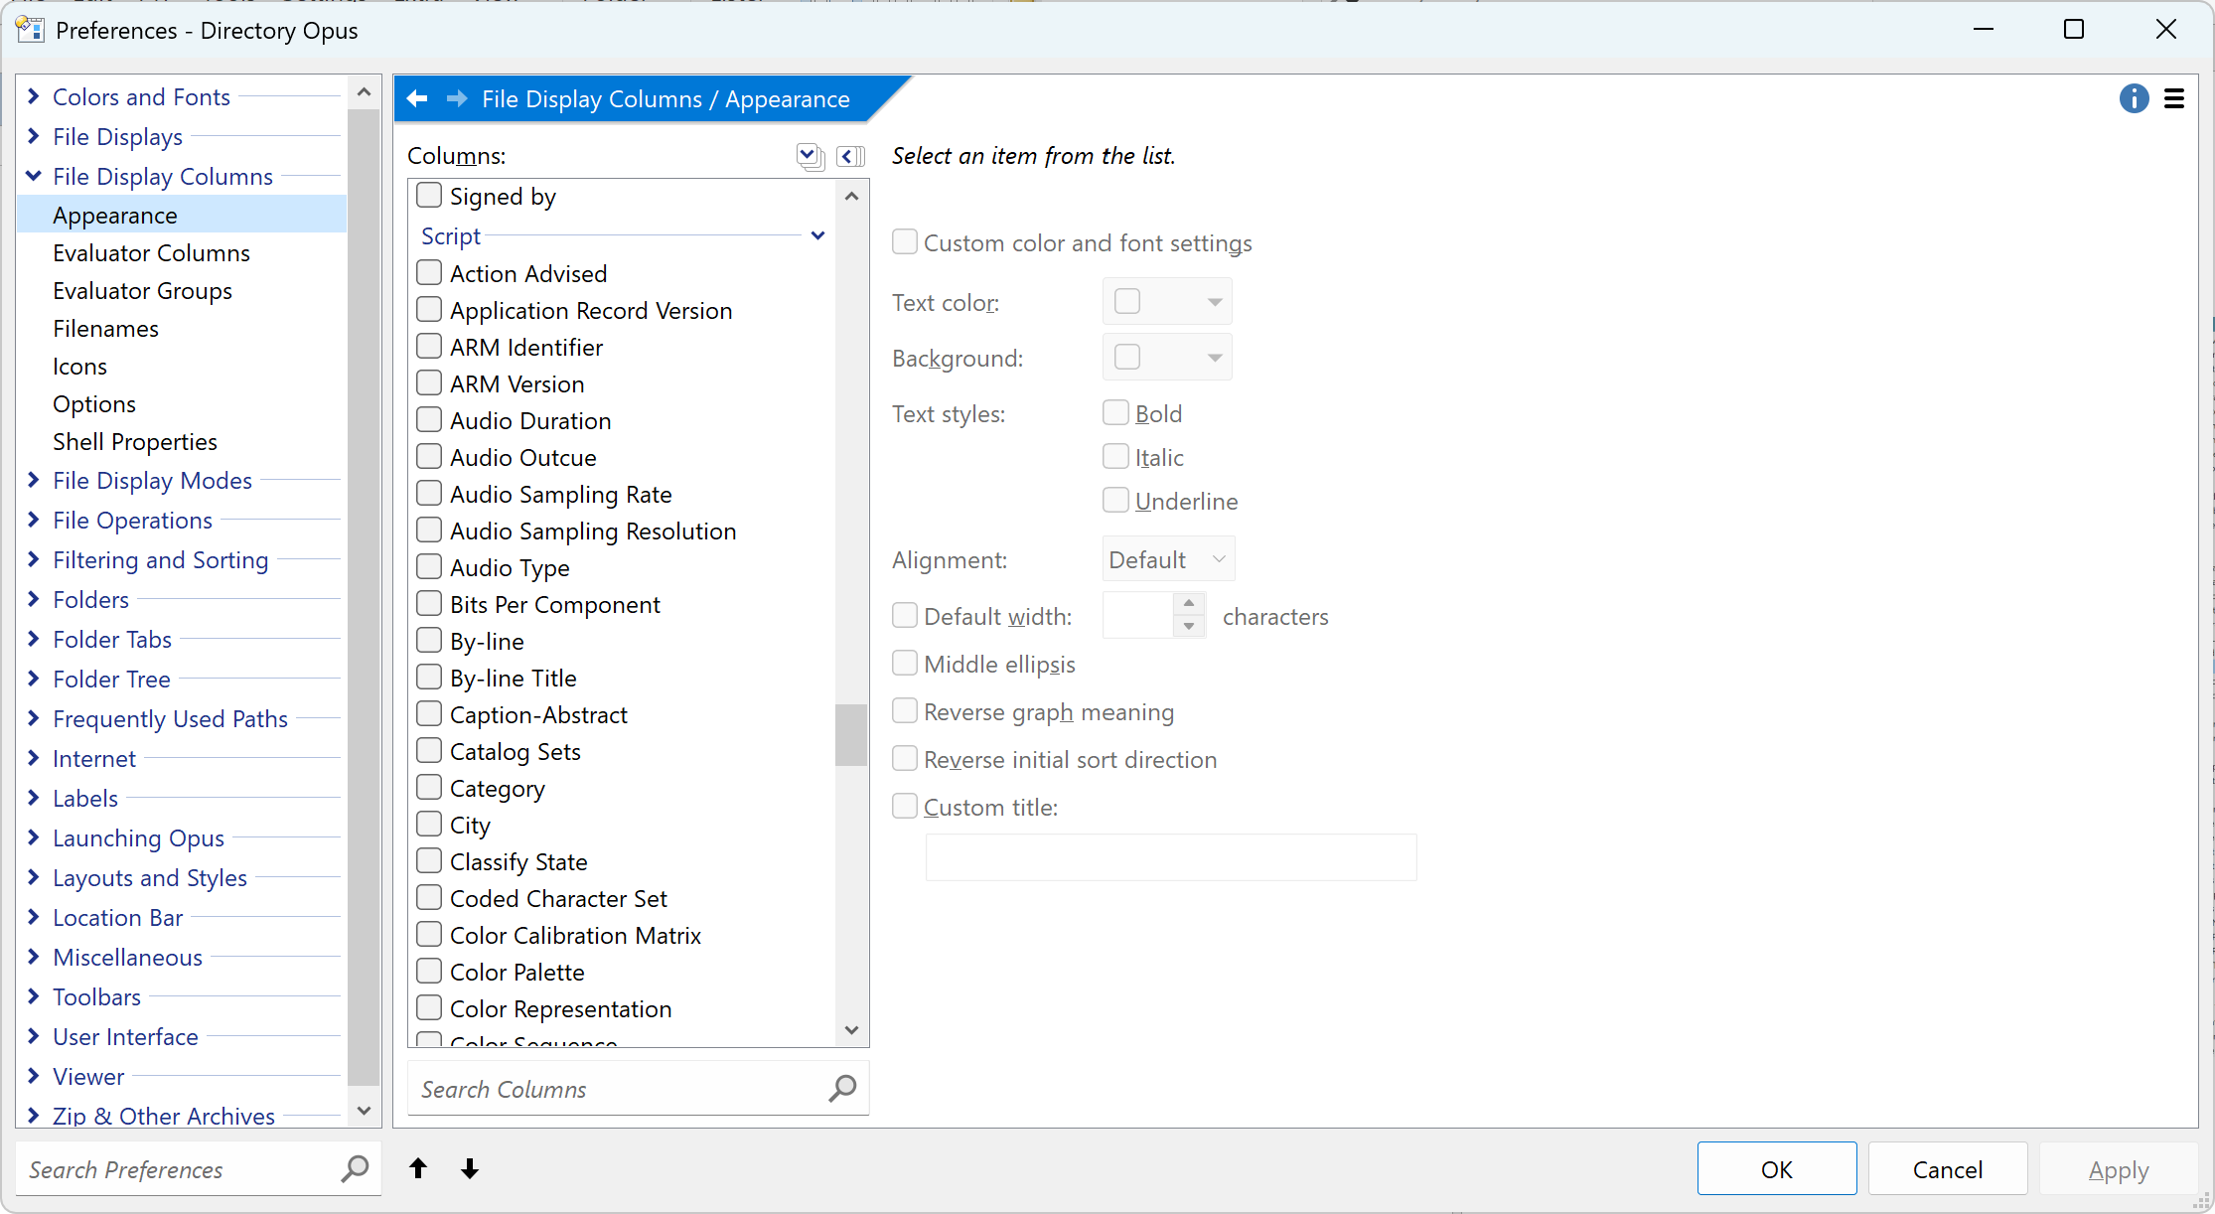Open the blue info help icon

coord(2134,98)
